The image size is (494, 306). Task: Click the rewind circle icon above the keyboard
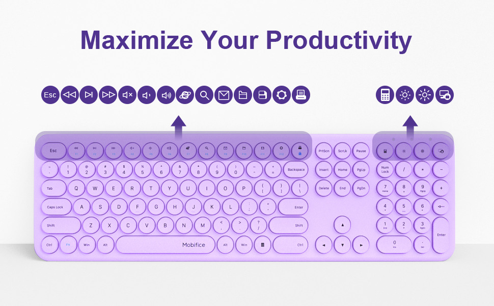click(70, 95)
